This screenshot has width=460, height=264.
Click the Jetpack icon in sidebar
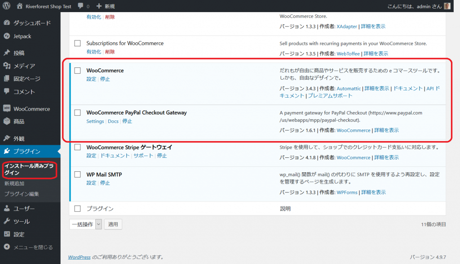[7, 36]
